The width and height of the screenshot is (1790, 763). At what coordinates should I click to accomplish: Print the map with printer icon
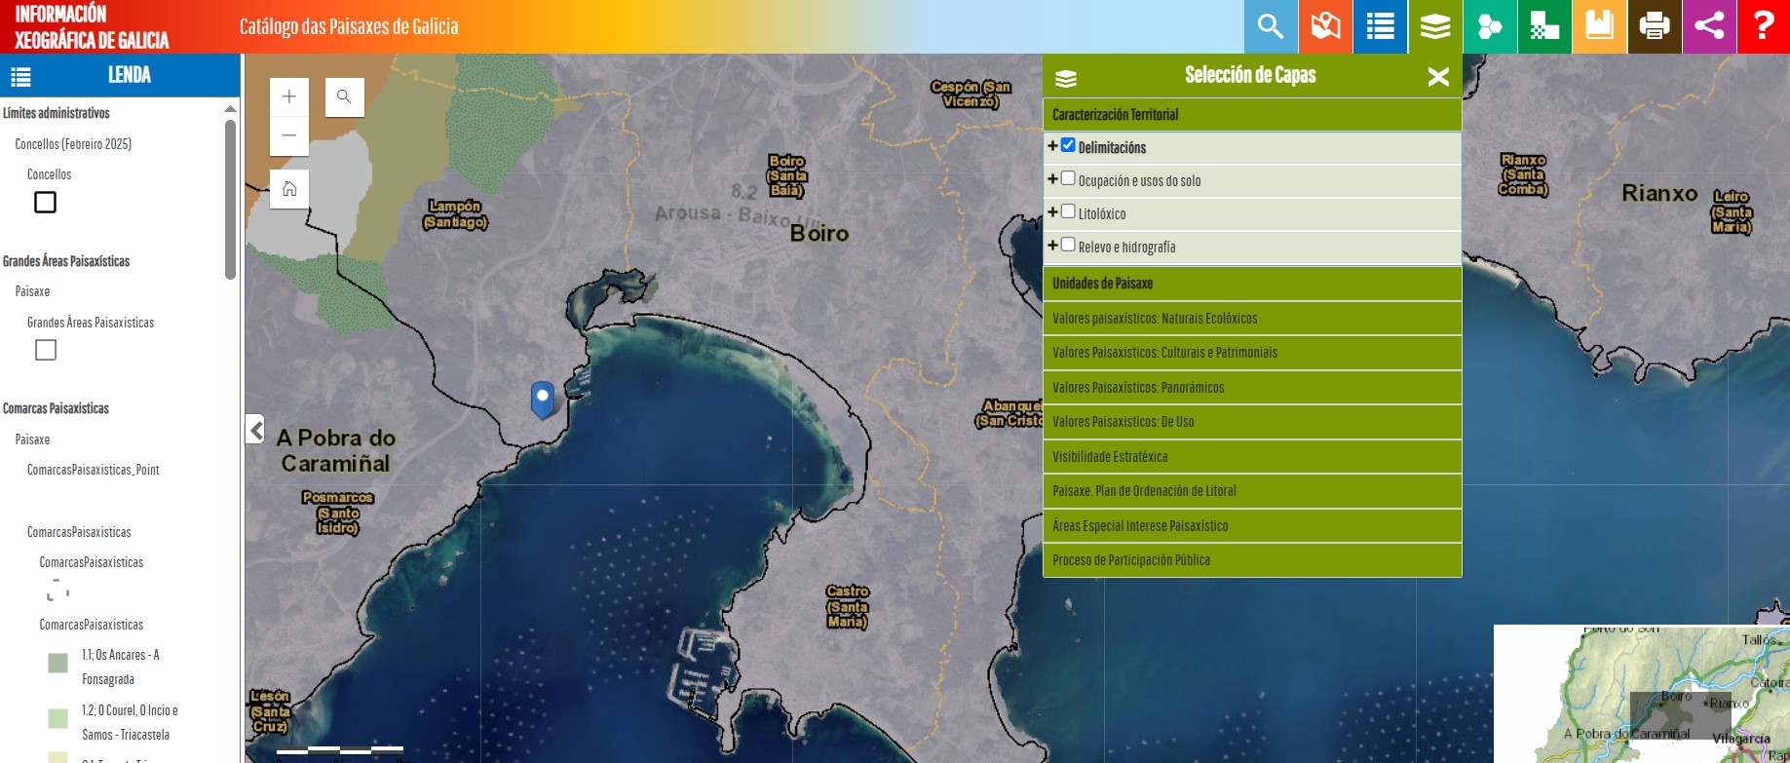tap(1654, 26)
